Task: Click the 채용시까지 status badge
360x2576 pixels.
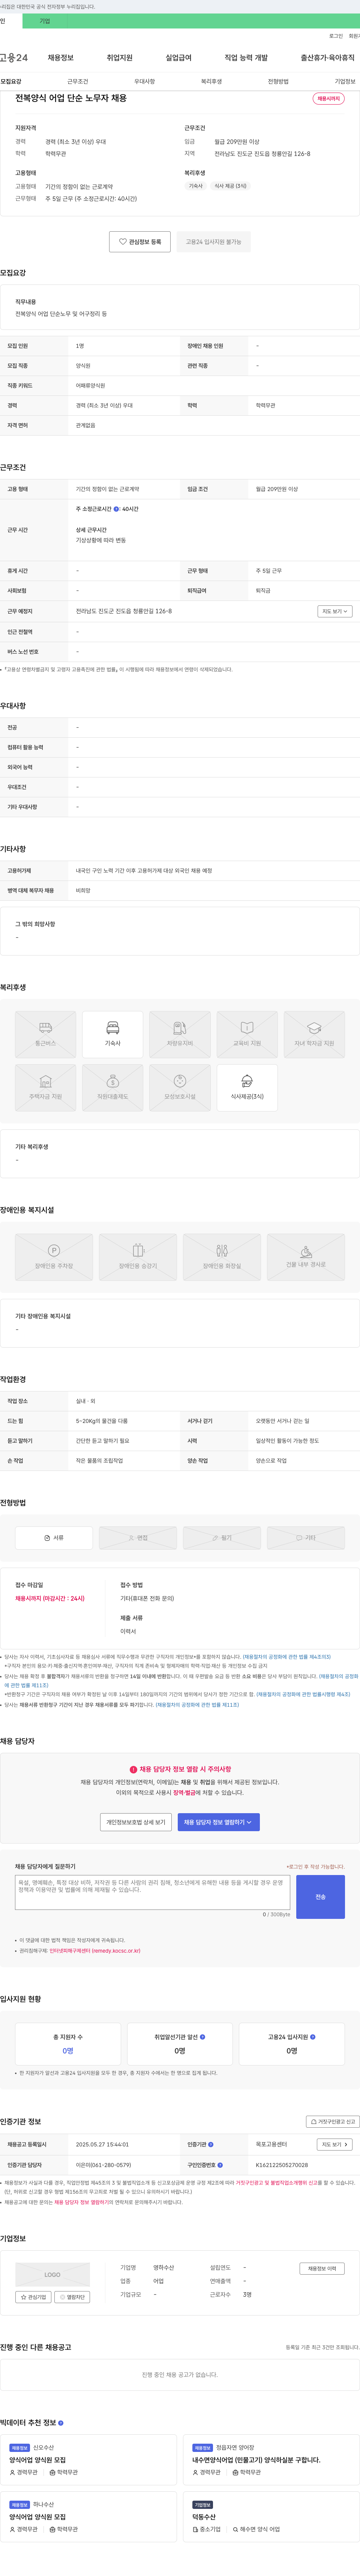Action: [x=329, y=99]
